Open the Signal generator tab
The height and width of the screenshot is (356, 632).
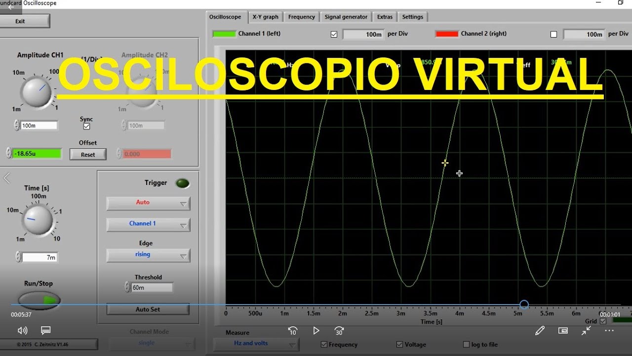346,17
